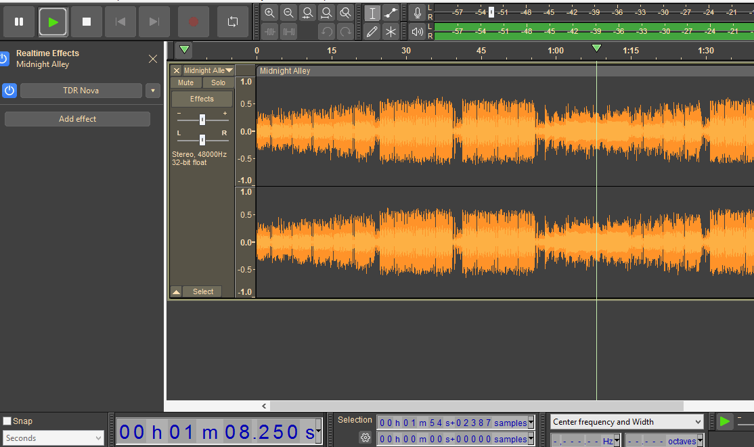Select the Draw (pencil) tool
Image resolution: width=754 pixels, height=447 pixels.
click(372, 32)
